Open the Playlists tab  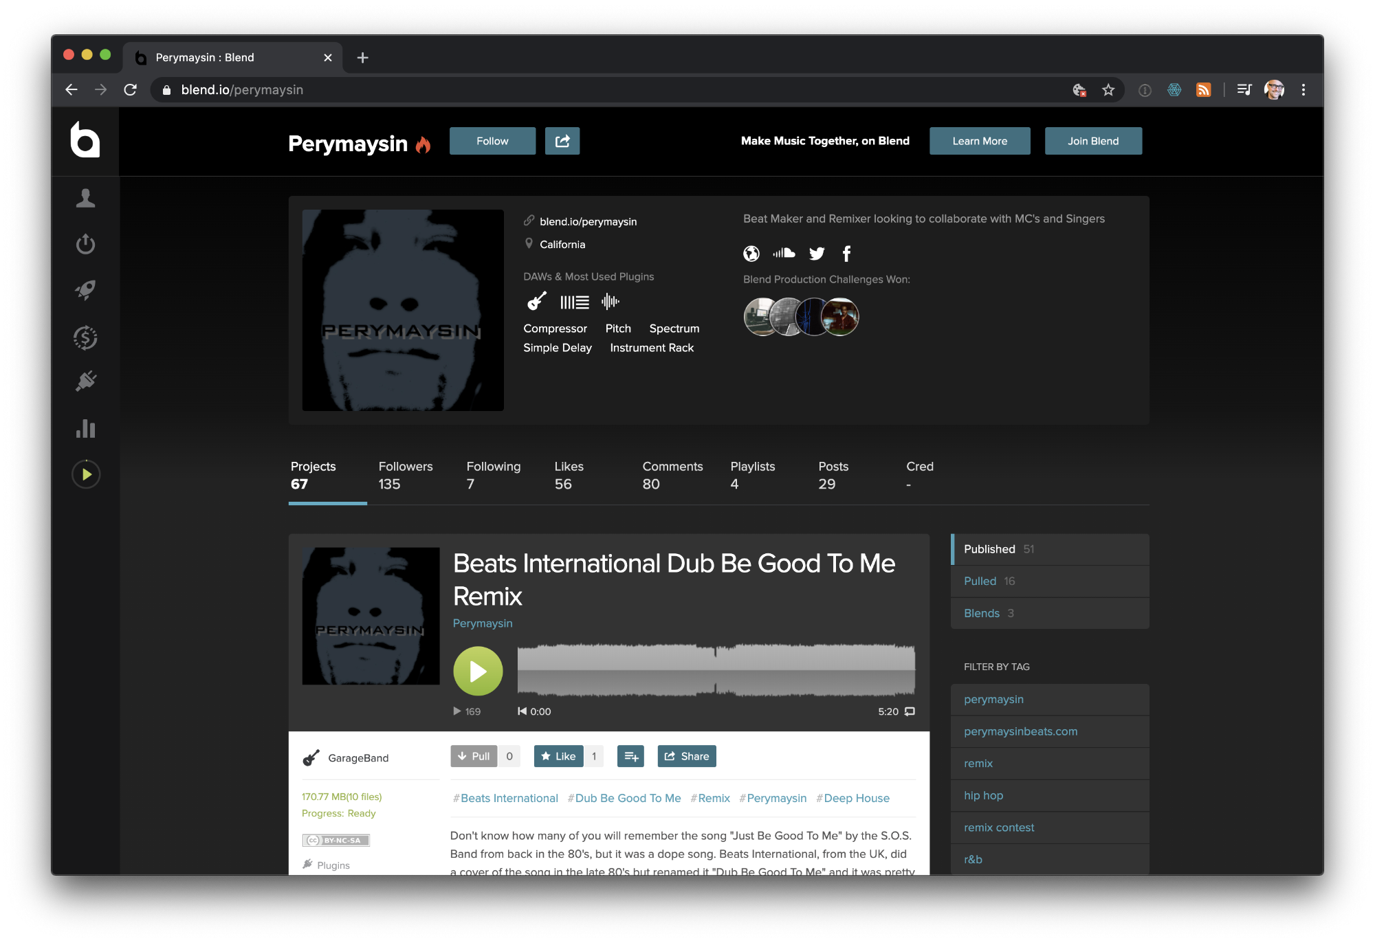(752, 475)
